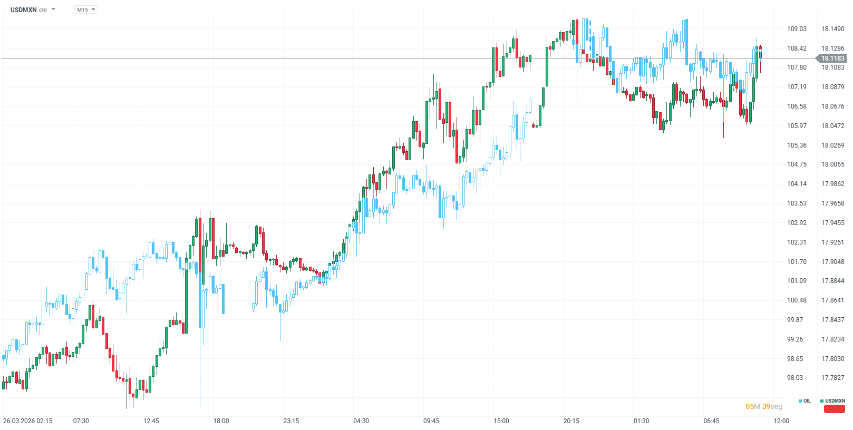Open the M15 timeframe dropdown
This screenshot has height=430, width=853.
(x=93, y=9)
